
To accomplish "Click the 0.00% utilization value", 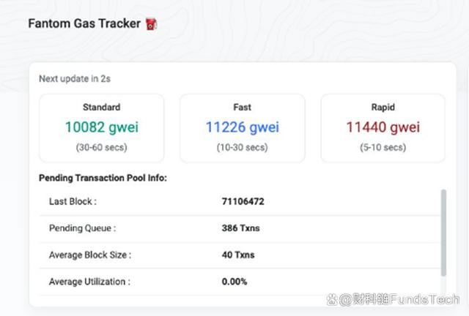I will 234,282.
